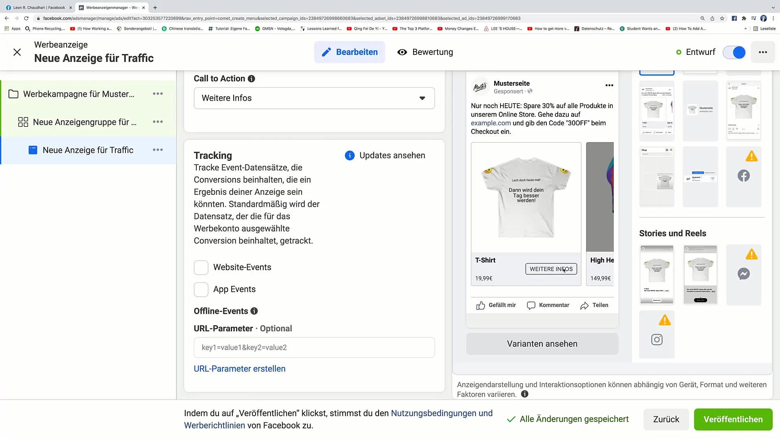Switch to the Bearbeiten tab
This screenshot has height=439, width=780.
(x=349, y=52)
